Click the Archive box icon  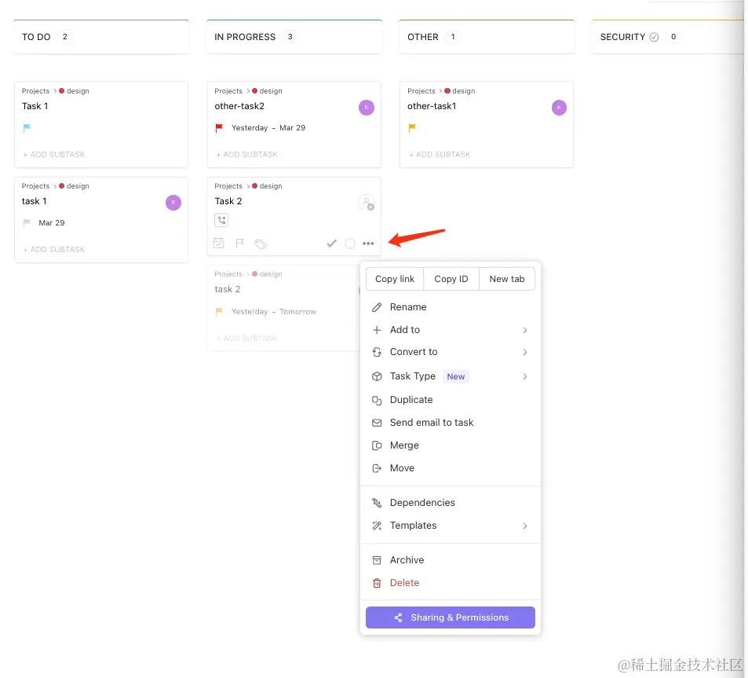pyautogui.click(x=377, y=560)
